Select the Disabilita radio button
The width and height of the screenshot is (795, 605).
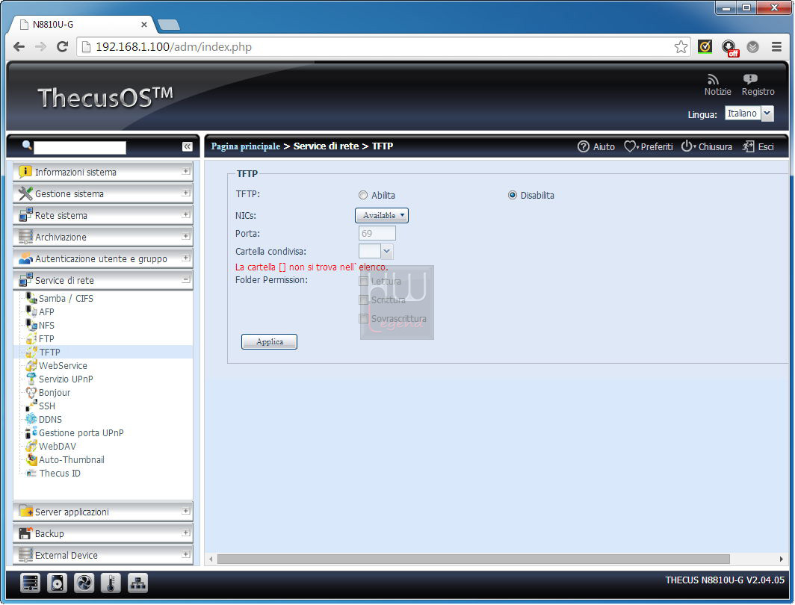pyautogui.click(x=513, y=195)
